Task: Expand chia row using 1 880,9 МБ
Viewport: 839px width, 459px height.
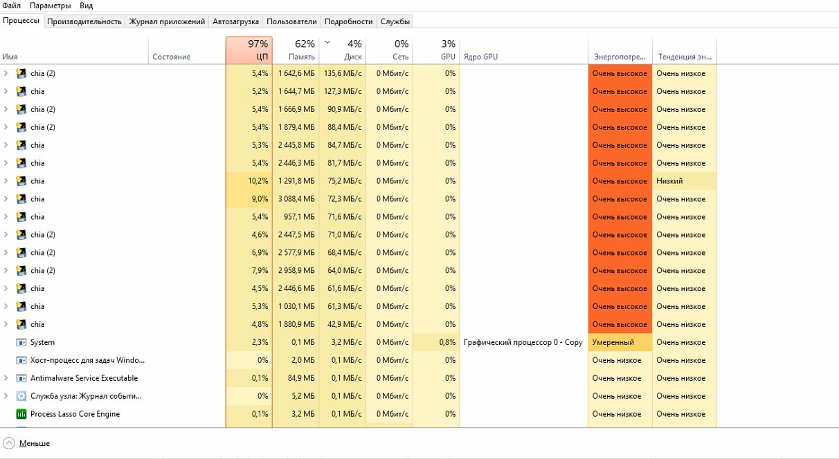Action: click(6, 325)
